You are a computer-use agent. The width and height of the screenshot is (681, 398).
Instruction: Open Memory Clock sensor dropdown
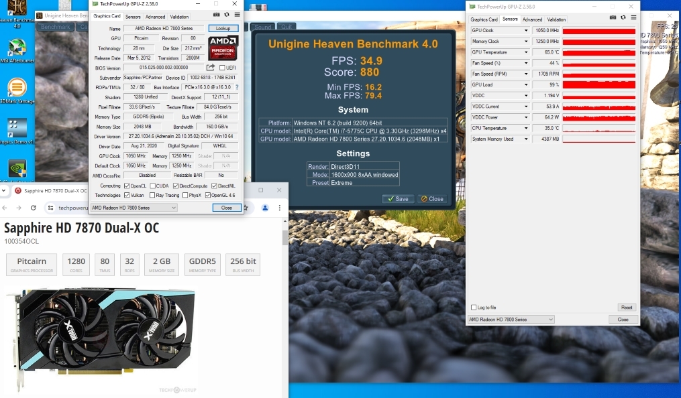[526, 41]
